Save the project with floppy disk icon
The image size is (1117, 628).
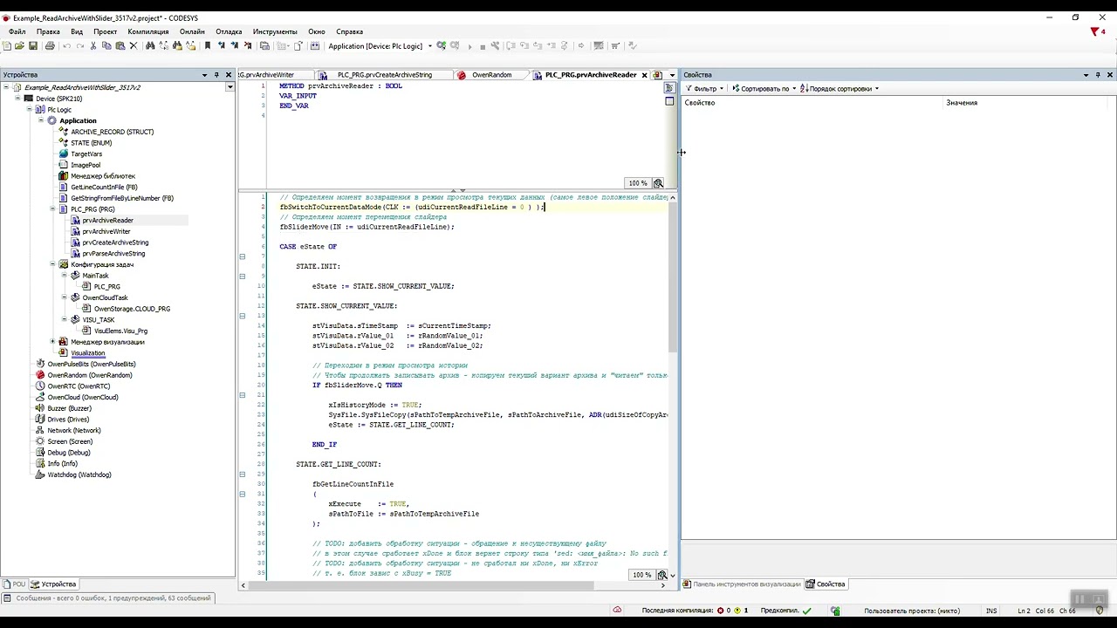[33, 45]
